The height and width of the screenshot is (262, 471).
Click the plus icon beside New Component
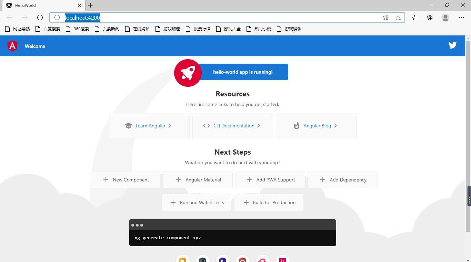(106, 180)
